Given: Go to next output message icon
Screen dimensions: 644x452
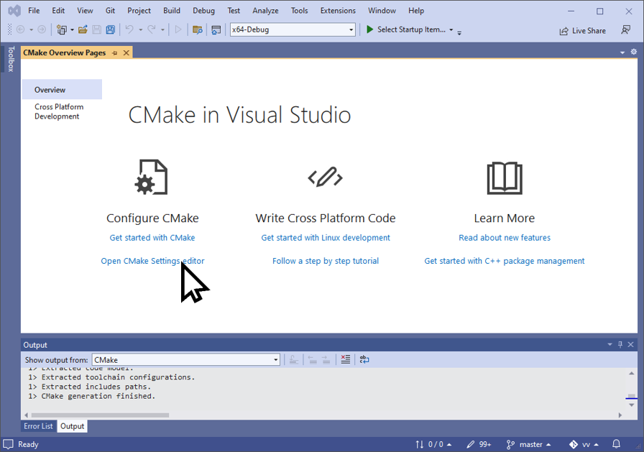Looking at the screenshot, I should pyautogui.click(x=326, y=359).
